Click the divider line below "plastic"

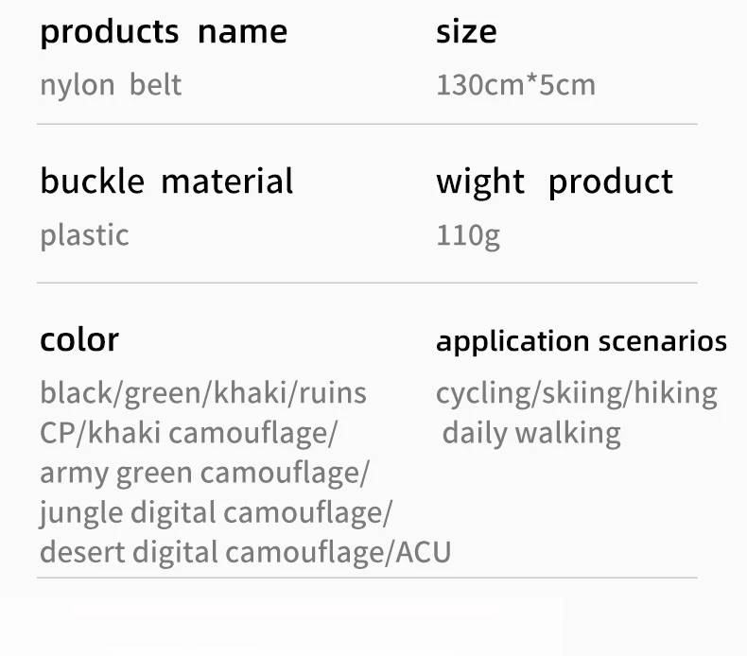367,283
